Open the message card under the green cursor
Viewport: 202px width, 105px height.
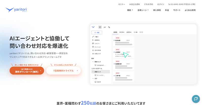(123, 53)
